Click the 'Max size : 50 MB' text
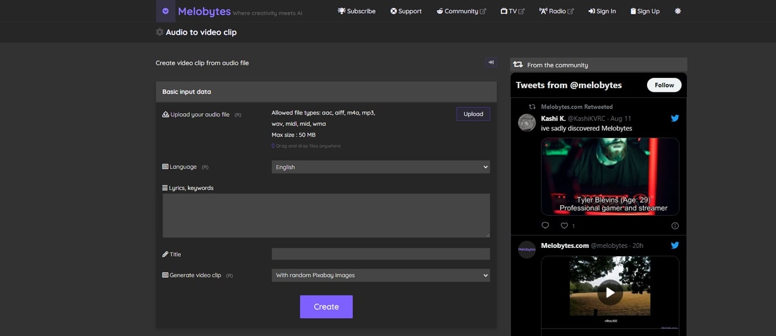 pos(294,135)
